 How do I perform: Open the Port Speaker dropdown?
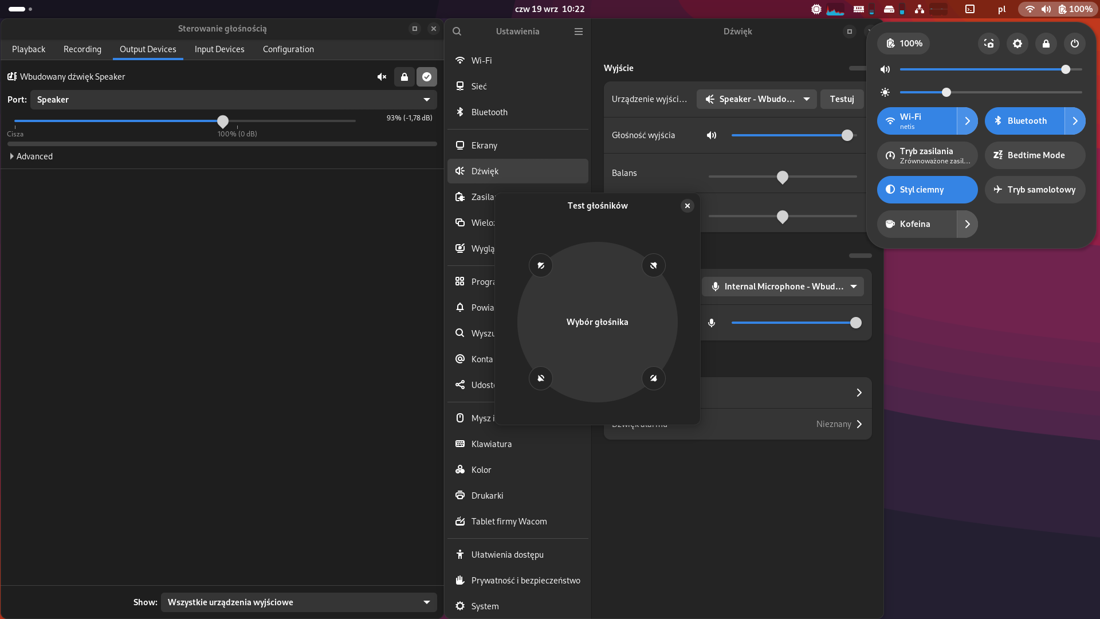point(234,100)
